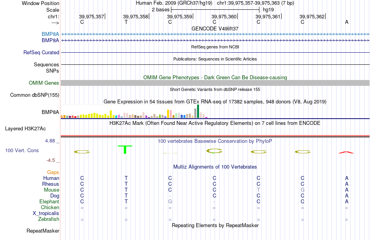Open Short Genetic Variants from dbSNP title
The height and width of the screenshot is (240, 370).
[215, 89]
